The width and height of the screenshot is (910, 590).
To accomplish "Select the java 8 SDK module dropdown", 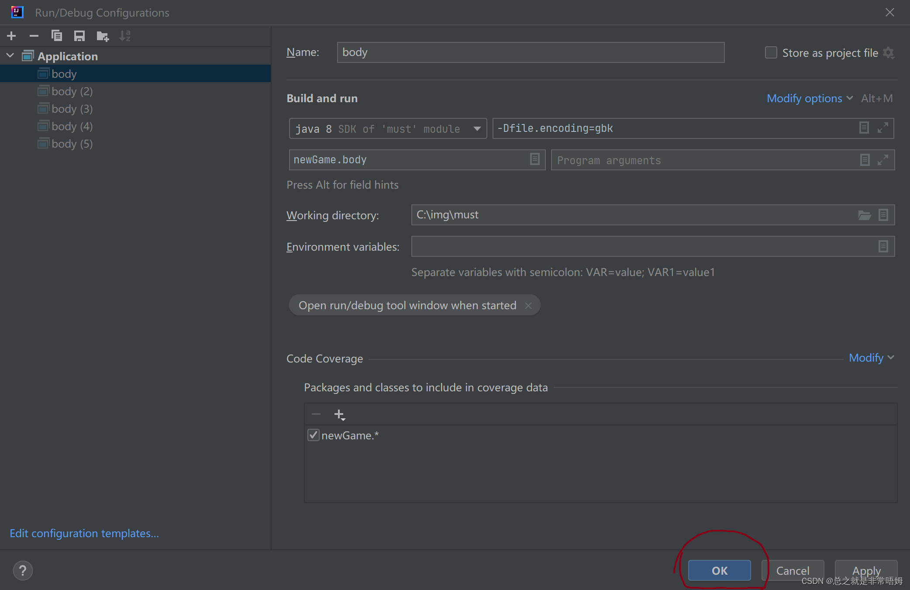I will 387,128.
